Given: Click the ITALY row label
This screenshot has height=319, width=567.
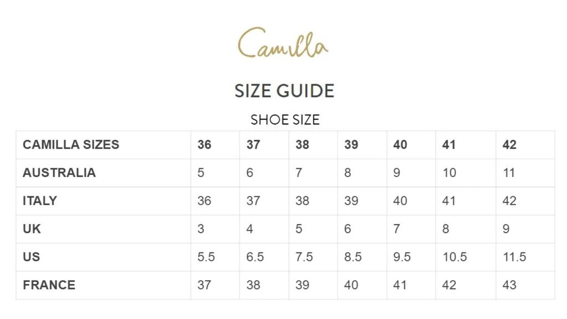Looking at the screenshot, I should [40, 200].
